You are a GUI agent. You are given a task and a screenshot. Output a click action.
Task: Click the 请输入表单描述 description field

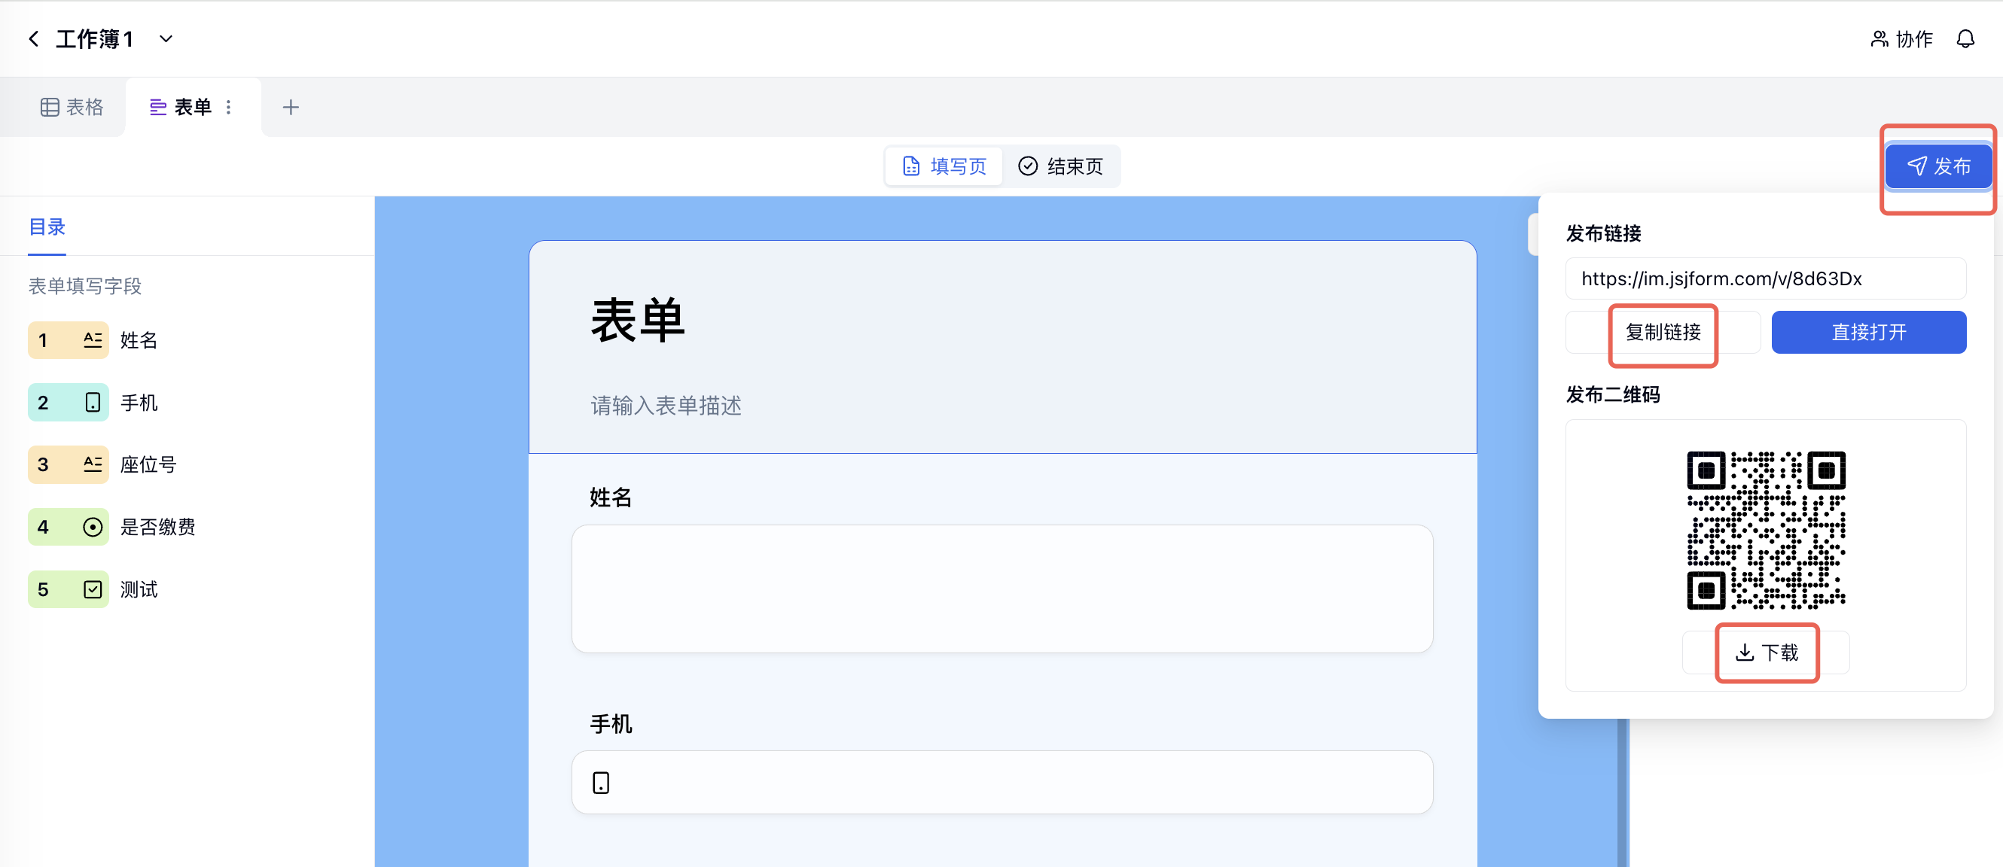coord(666,406)
